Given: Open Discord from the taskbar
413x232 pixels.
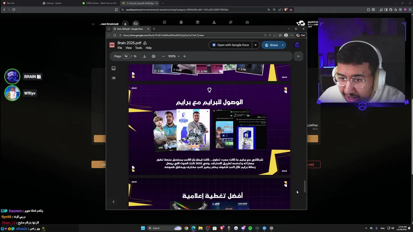Looking at the screenshot, I should [x=243, y=228].
